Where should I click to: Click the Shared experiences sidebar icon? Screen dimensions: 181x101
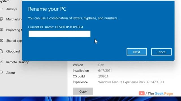(1, 40)
